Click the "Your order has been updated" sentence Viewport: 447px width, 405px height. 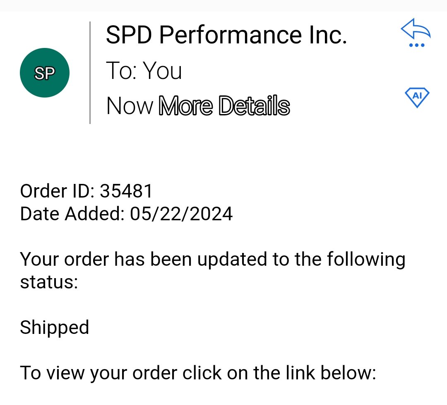click(x=213, y=270)
